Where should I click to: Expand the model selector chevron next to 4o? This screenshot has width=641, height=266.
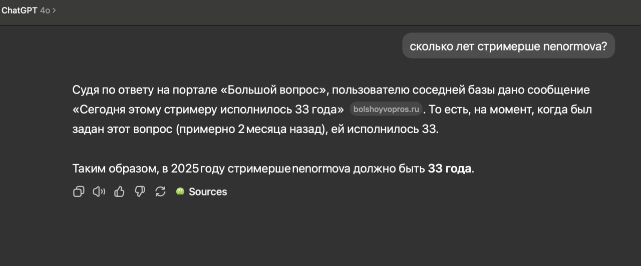pos(54,10)
